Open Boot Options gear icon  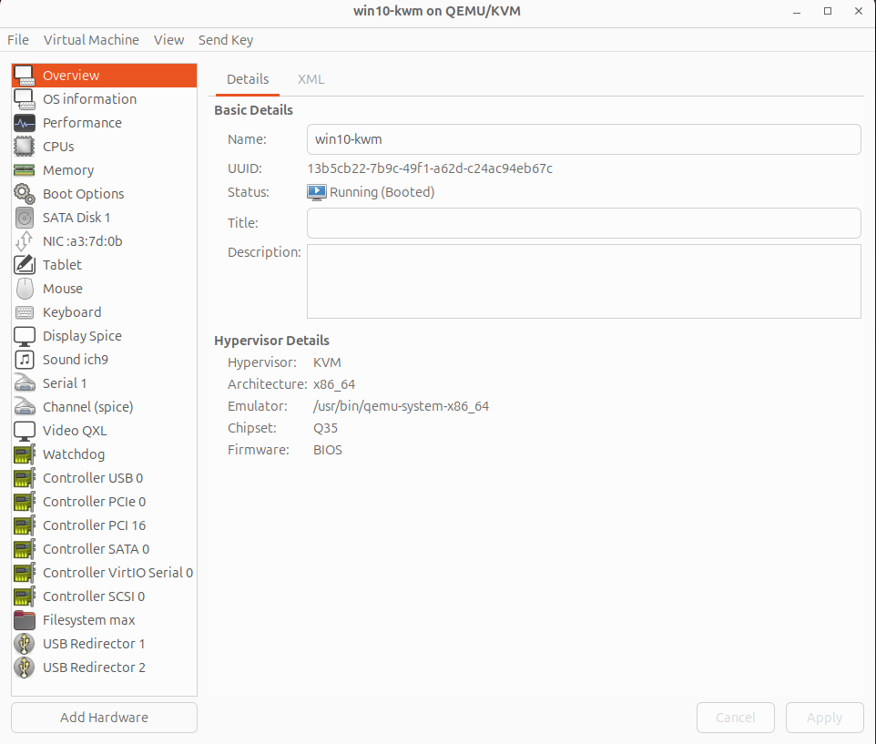[25, 193]
